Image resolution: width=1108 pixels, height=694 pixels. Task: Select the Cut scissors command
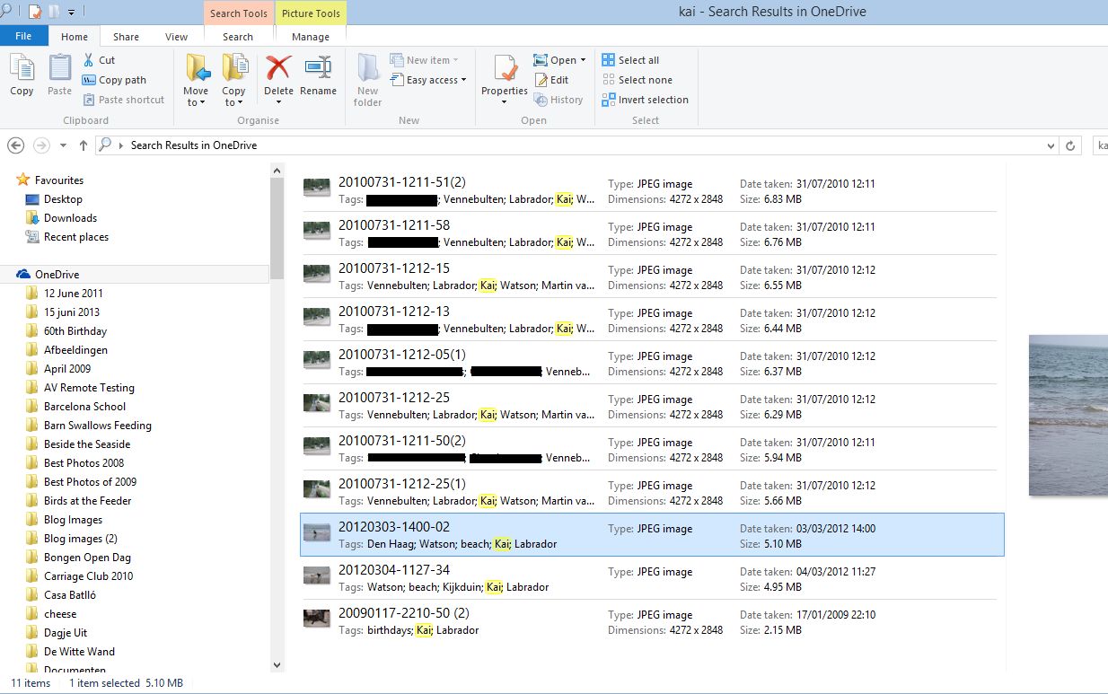pos(99,60)
